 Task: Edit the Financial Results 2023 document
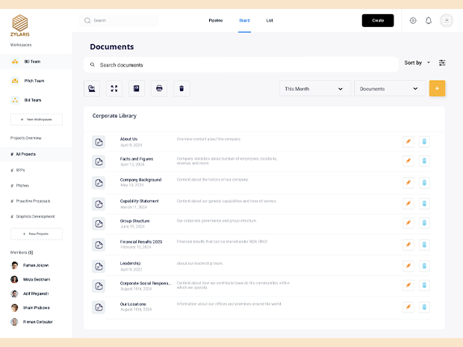coord(408,245)
